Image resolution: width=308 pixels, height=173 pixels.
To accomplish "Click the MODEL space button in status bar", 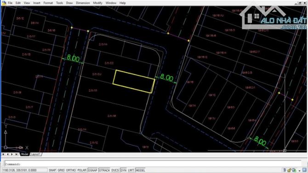I will click(140, 170).
